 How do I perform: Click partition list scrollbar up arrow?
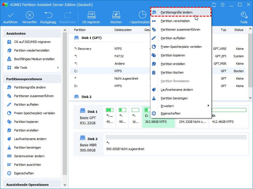click(x=250, y=29)
